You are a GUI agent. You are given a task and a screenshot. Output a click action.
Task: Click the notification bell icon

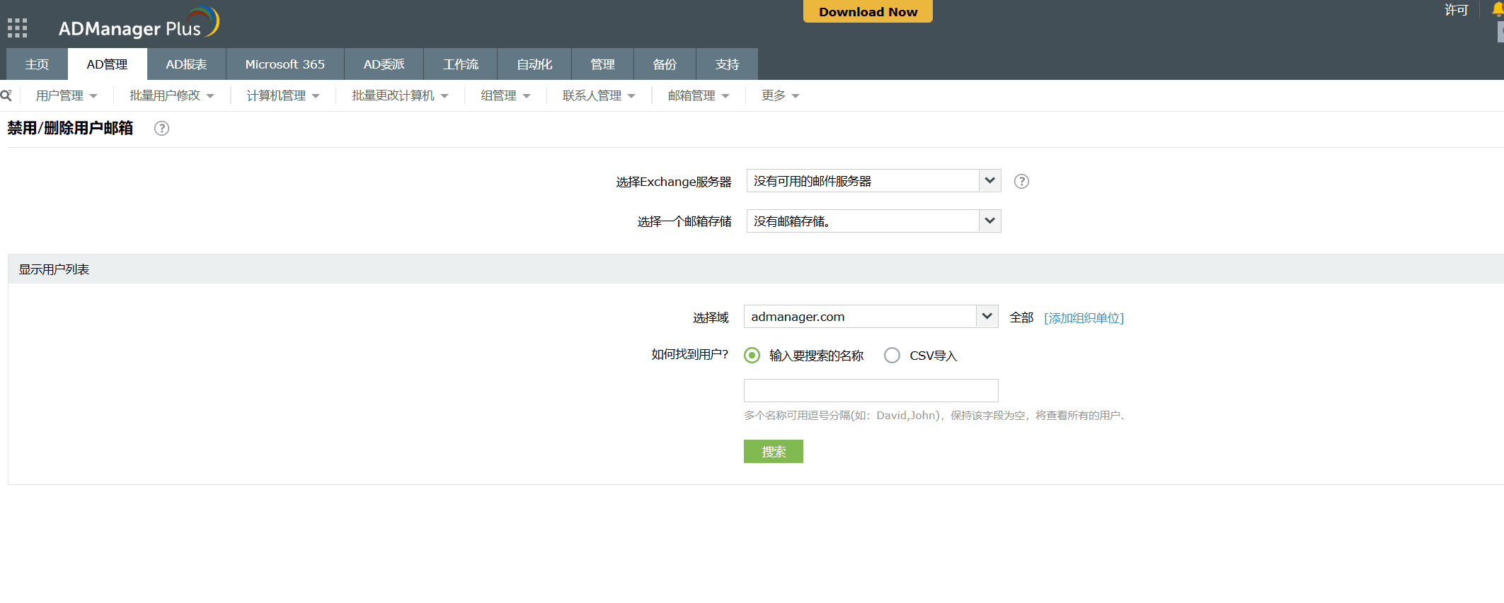1498,9
